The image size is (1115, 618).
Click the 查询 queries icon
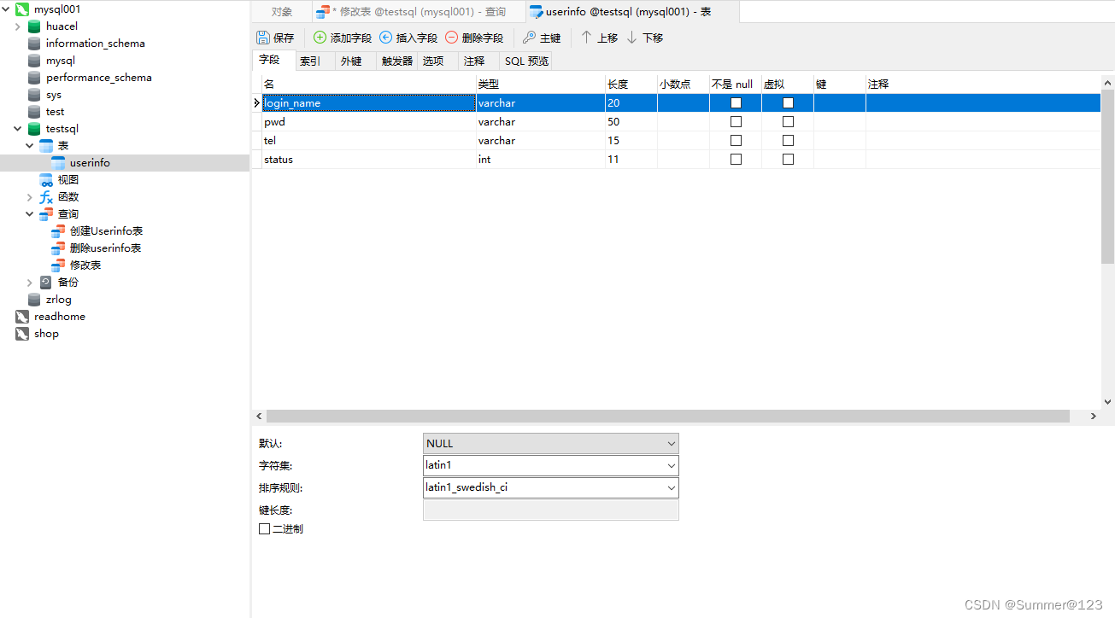46,214
